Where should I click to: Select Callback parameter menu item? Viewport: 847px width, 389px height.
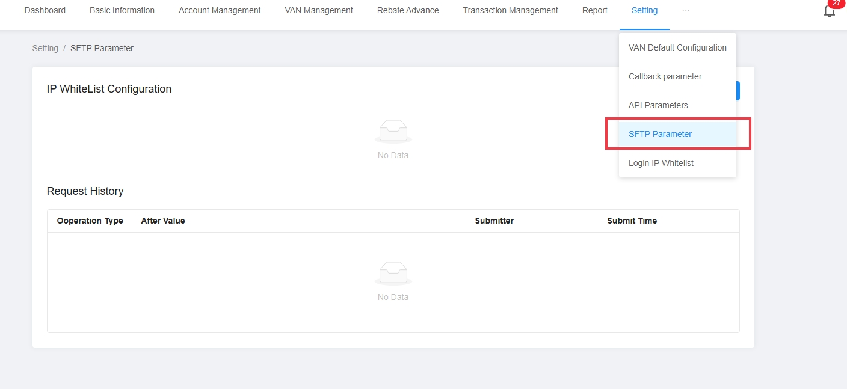point(665,76)
